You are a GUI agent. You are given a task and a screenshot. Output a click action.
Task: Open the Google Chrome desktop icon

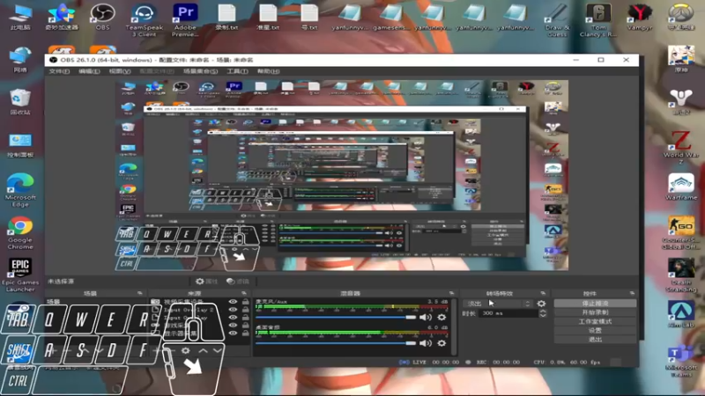(19, 232)
